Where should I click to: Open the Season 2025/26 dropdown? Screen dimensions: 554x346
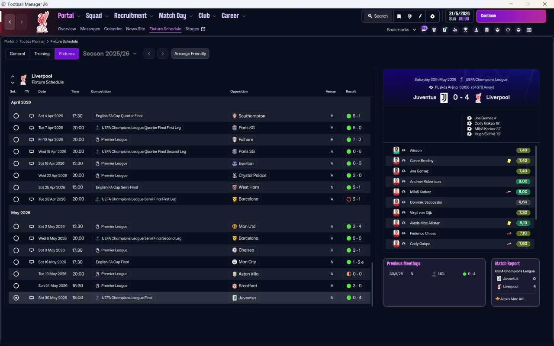click(x=110, y=54)
